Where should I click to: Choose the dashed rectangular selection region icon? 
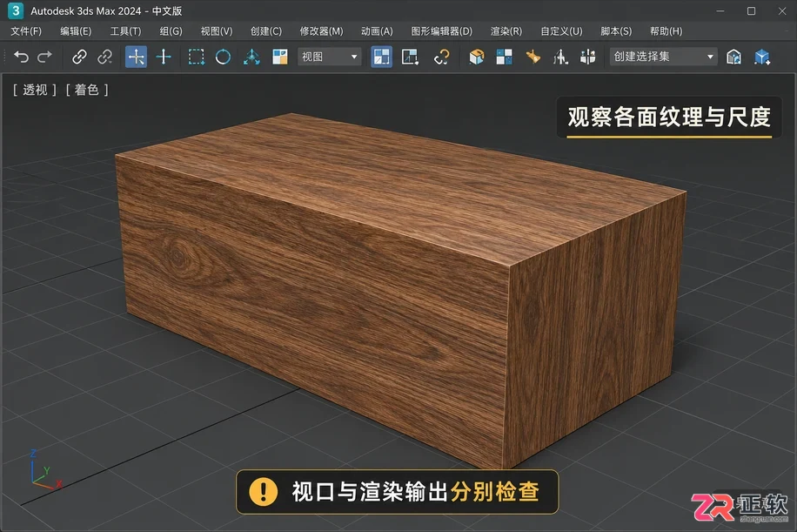[x=196, y=57]
